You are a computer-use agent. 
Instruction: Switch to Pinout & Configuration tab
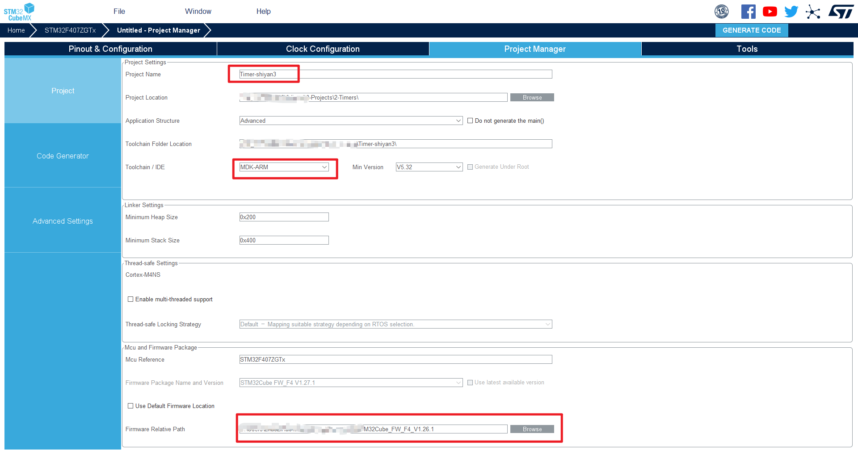pos(110,49)
